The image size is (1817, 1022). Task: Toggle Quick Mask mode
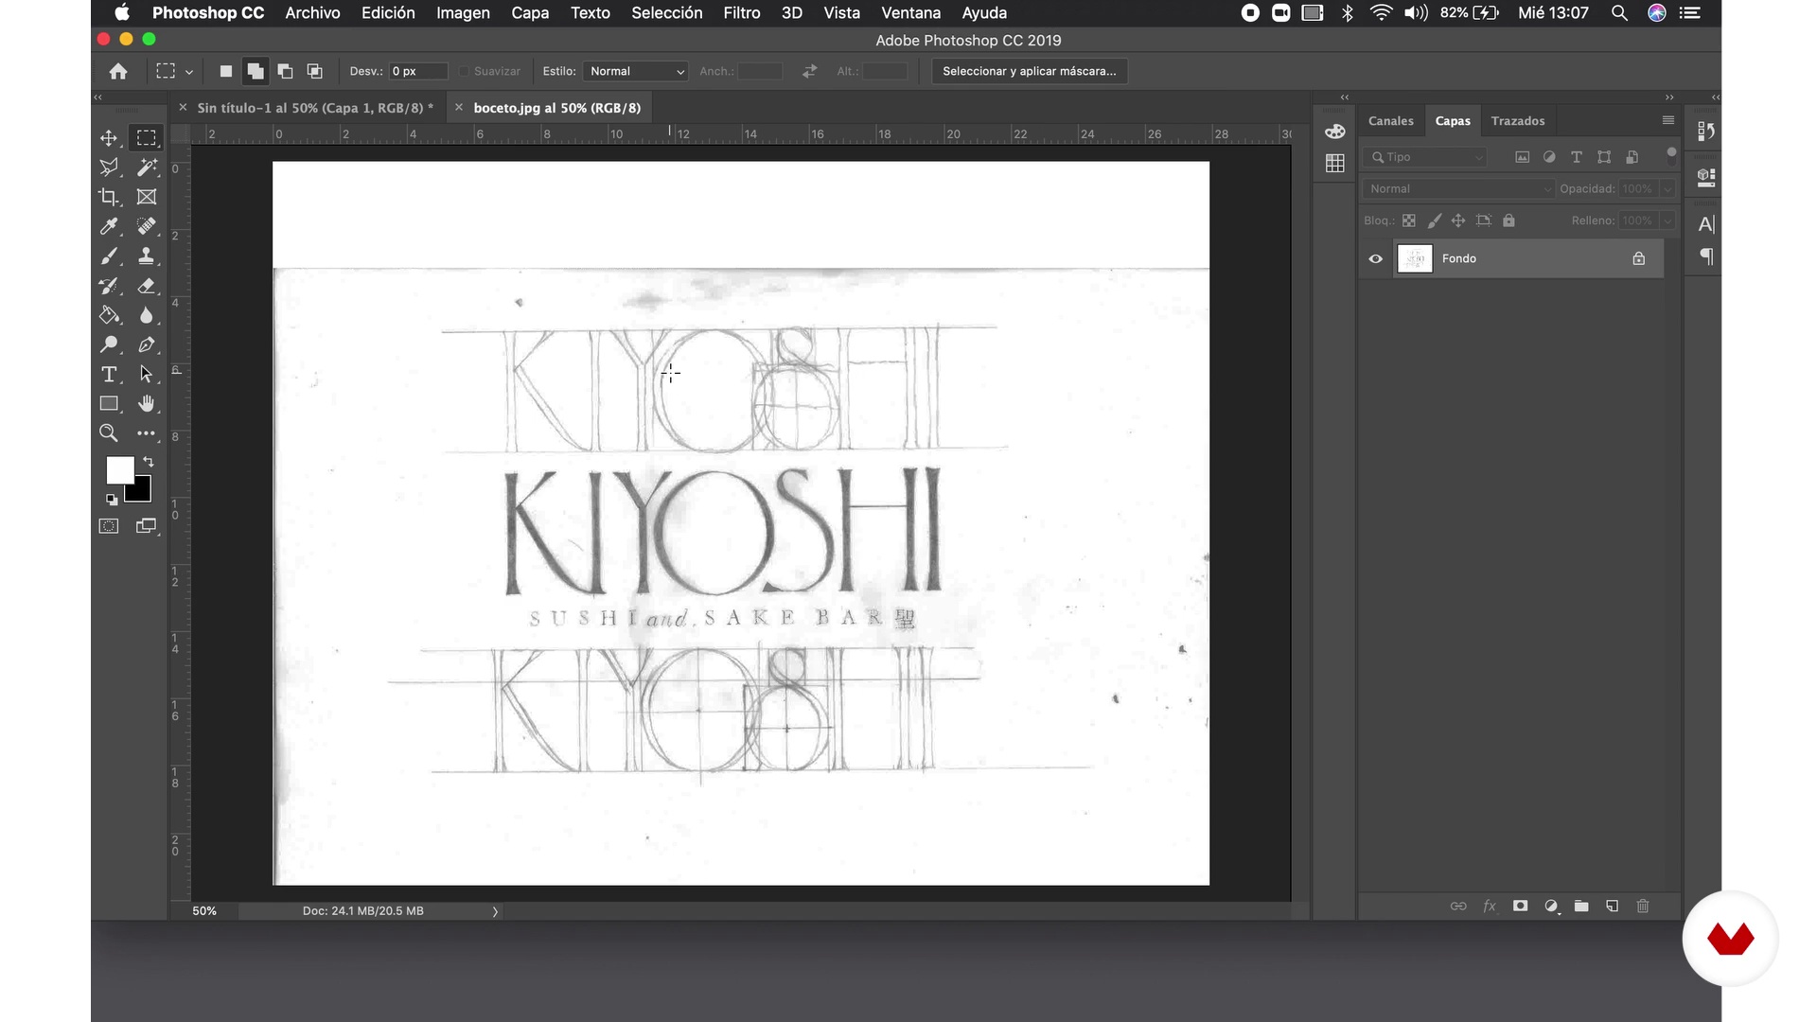(x=109, y=526)
